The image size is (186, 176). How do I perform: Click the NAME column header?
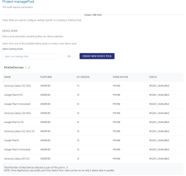click(x=7, y=77)
